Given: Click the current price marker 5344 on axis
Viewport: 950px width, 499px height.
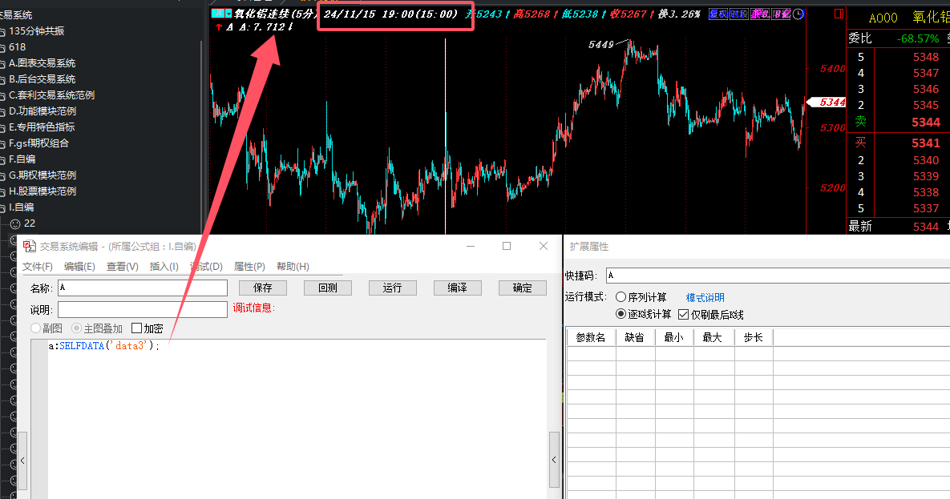Looking at the screenshot, I should pos(829,103).
